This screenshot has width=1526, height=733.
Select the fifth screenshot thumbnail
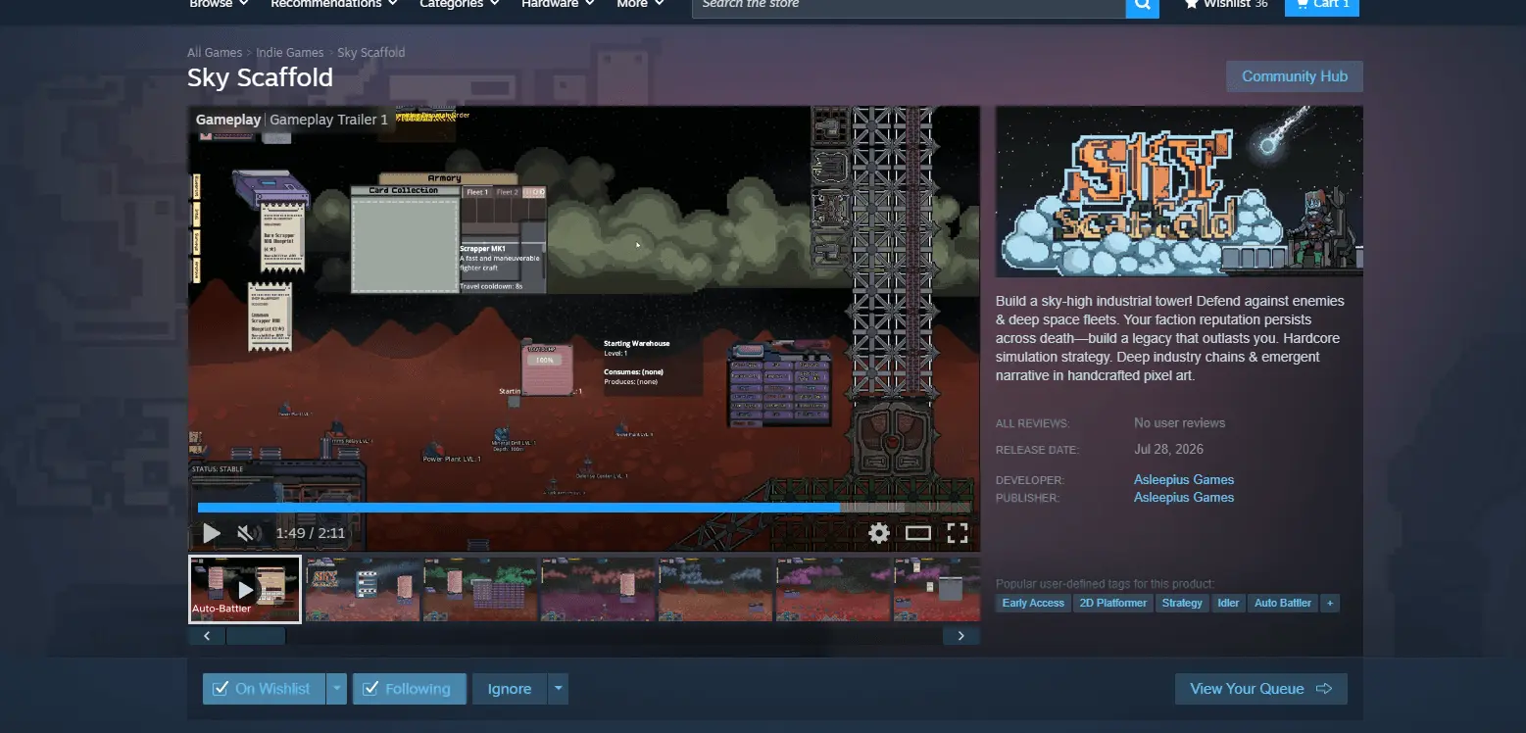pyautogui.click(x=715, y=590)
